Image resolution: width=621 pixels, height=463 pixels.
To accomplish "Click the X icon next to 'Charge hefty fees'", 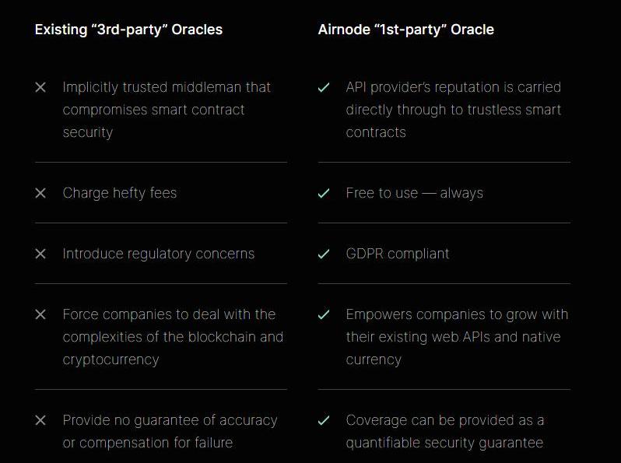I will click(x=40, y=193).
